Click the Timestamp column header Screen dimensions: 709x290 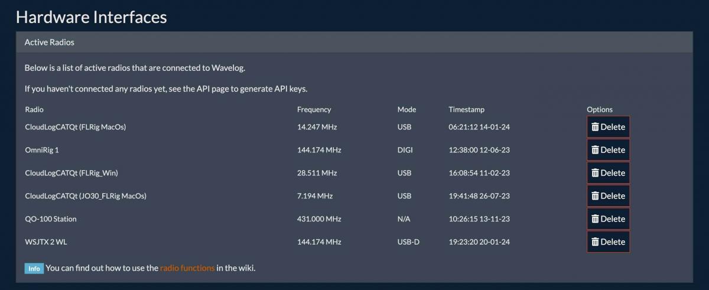(466, 109)
